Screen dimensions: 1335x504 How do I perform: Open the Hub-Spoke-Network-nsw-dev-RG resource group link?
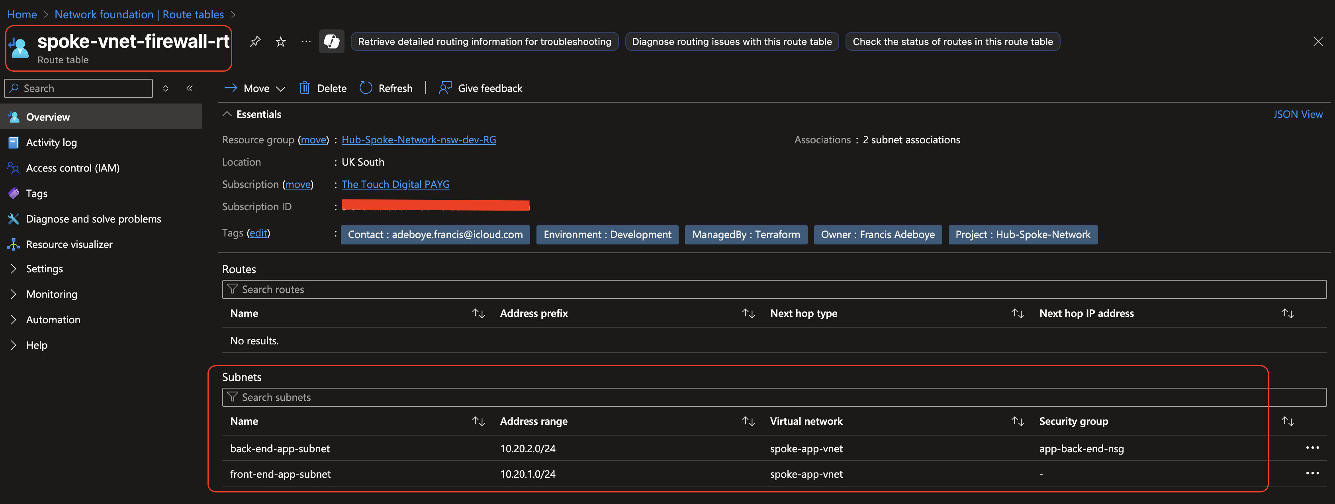419,139
